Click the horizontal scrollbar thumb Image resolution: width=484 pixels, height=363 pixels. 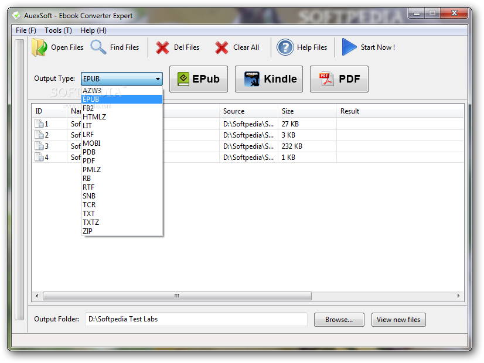(177, 296)
